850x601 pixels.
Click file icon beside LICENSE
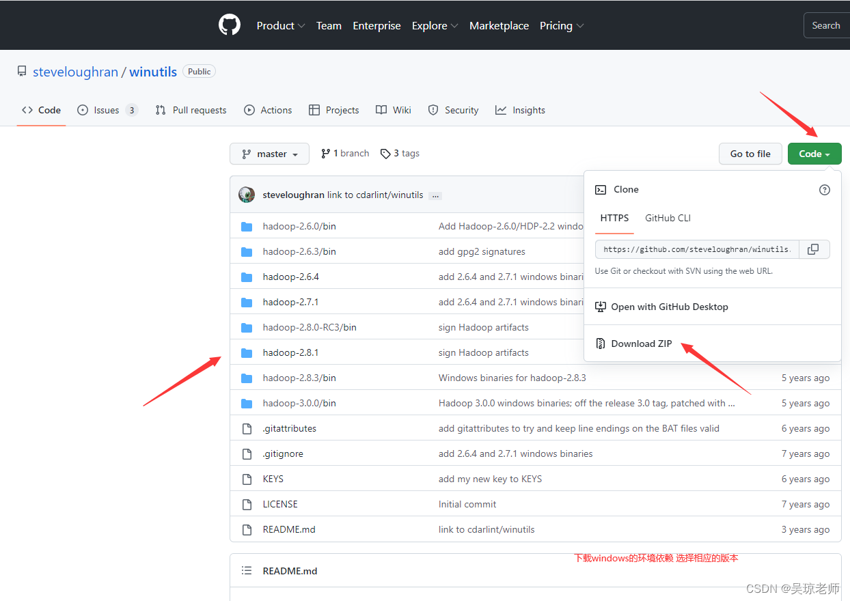[247, 504]
